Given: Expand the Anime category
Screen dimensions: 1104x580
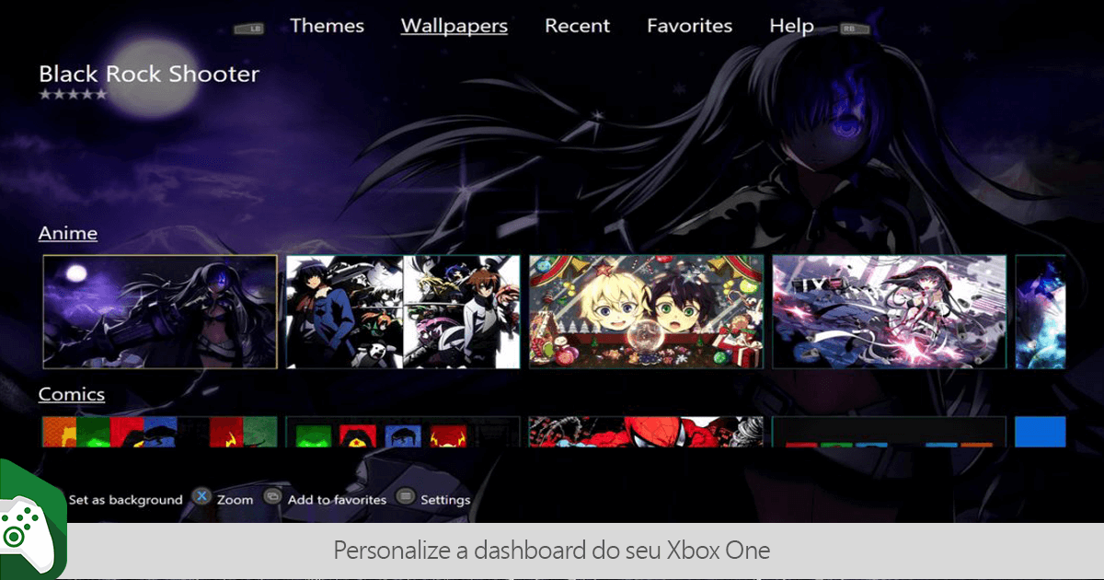Looking at the screenshot, I should (x=67, y=233).
